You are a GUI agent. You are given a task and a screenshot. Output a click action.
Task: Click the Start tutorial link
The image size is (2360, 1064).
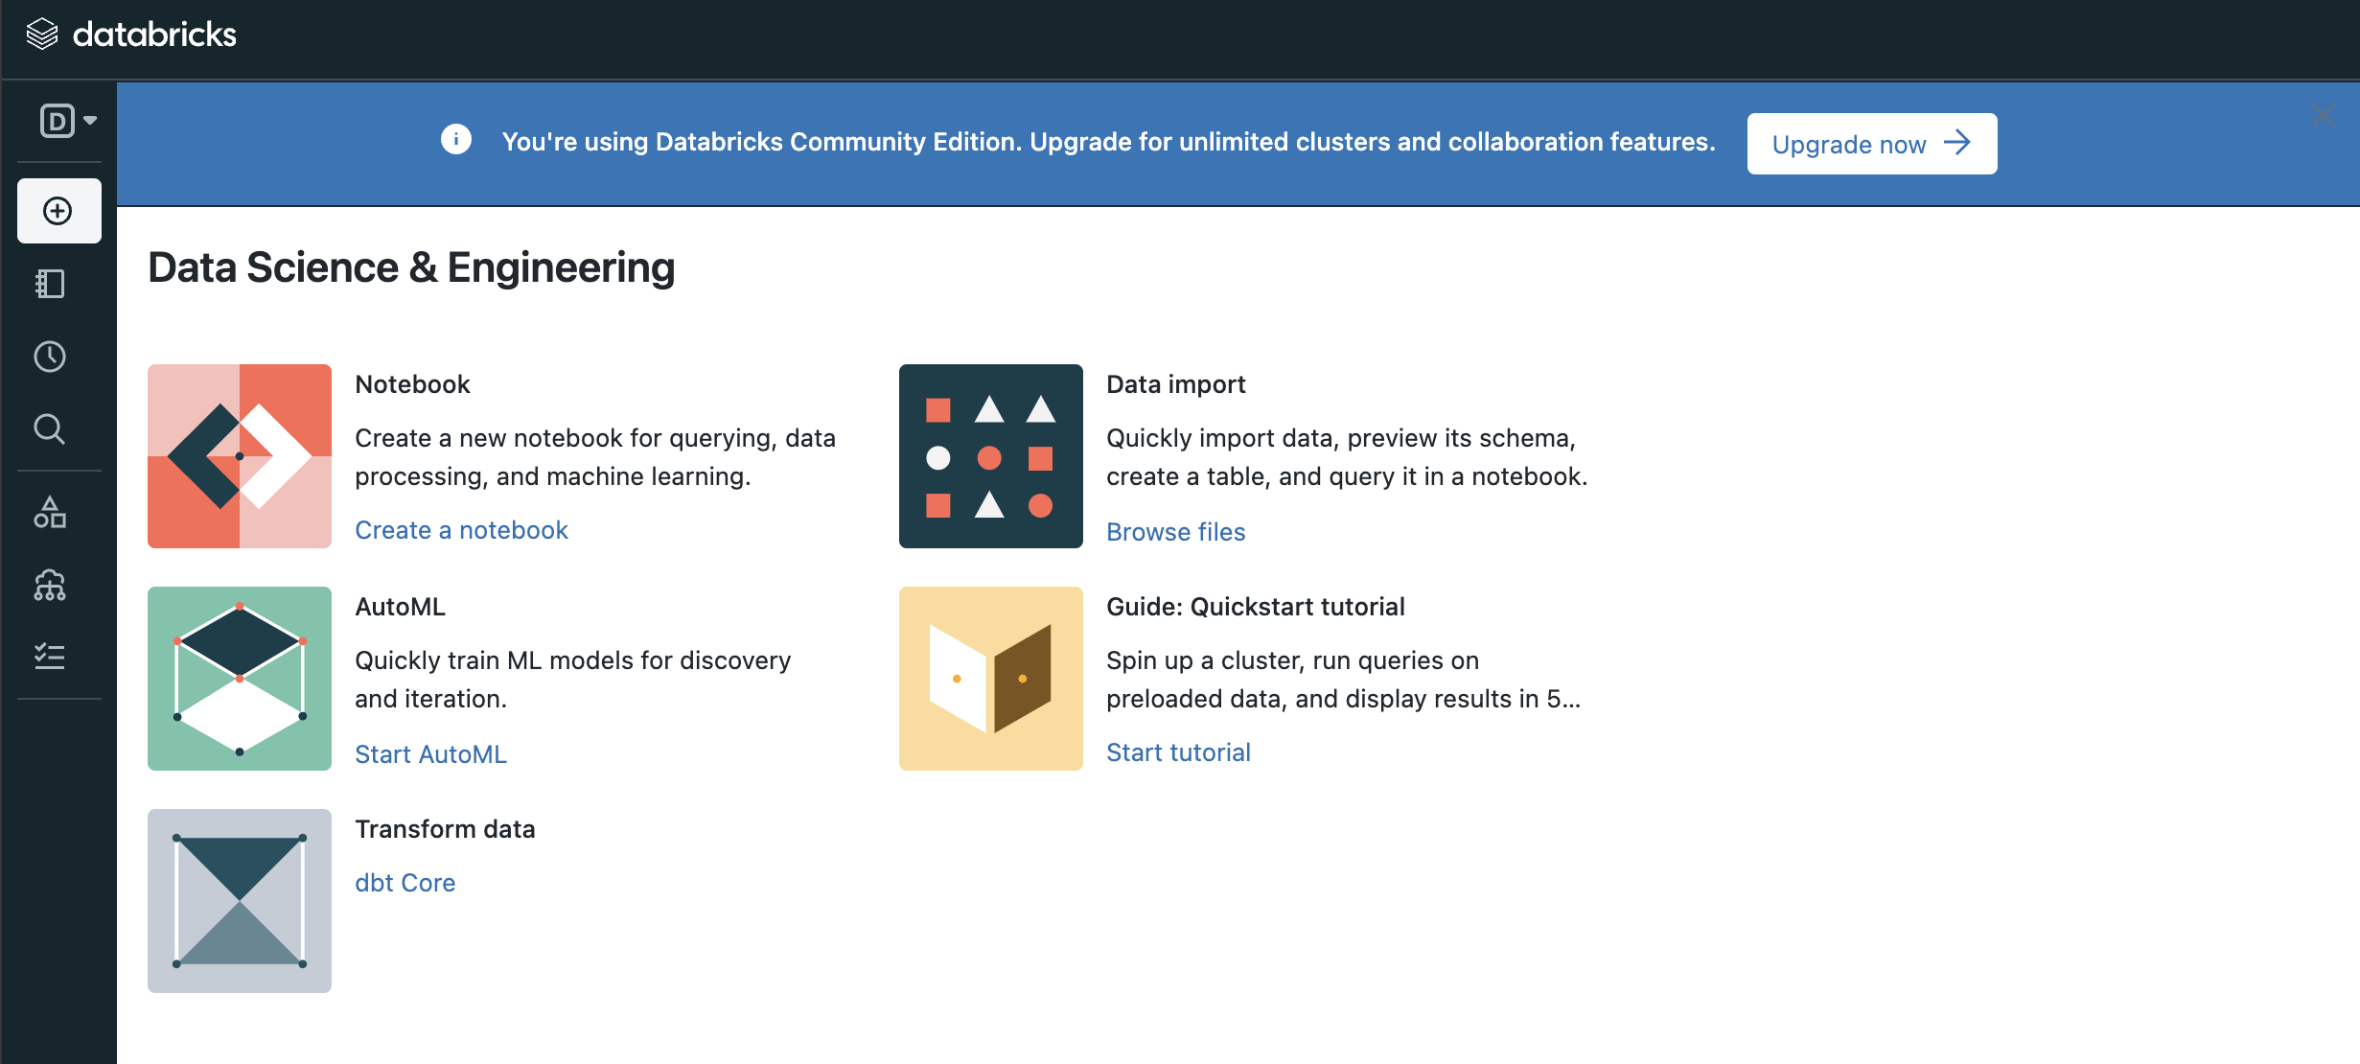click(1178, 752)
